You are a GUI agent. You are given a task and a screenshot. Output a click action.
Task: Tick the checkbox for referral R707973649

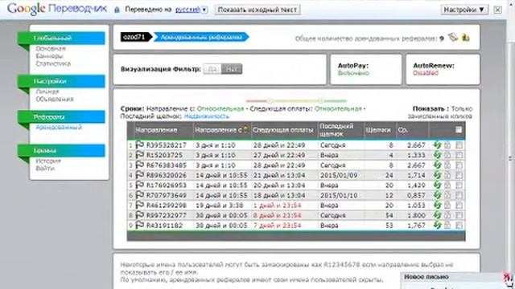(x=459, y=195)
